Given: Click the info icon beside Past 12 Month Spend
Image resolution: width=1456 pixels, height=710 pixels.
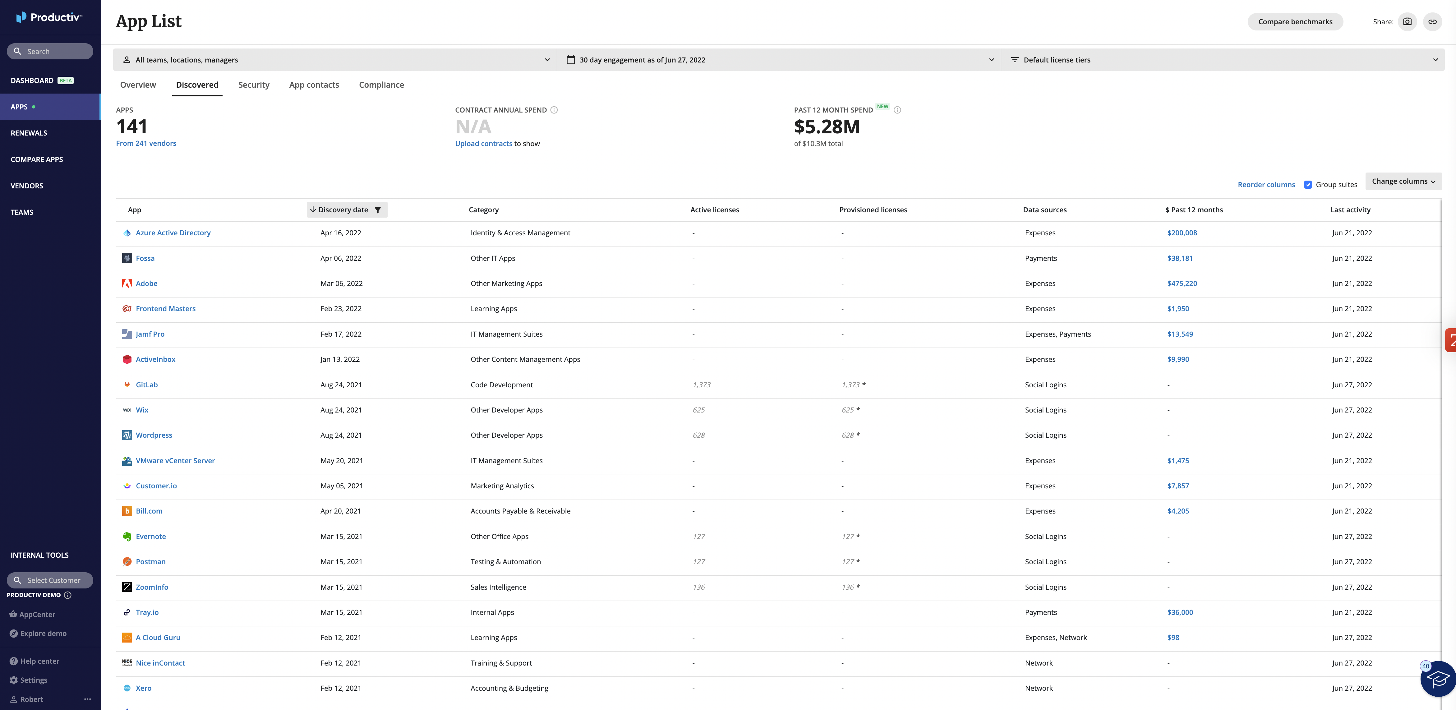Looking at the screenshot, I should [897, 110].
